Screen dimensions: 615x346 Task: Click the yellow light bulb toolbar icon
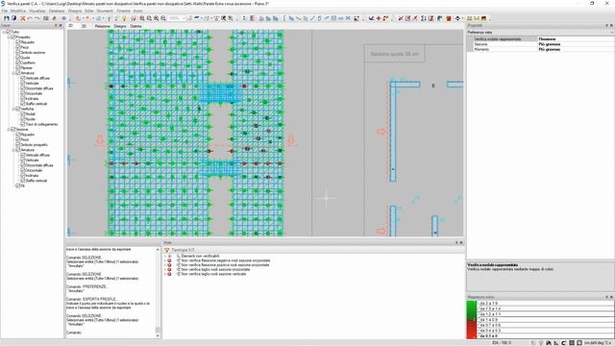(124, 18)
